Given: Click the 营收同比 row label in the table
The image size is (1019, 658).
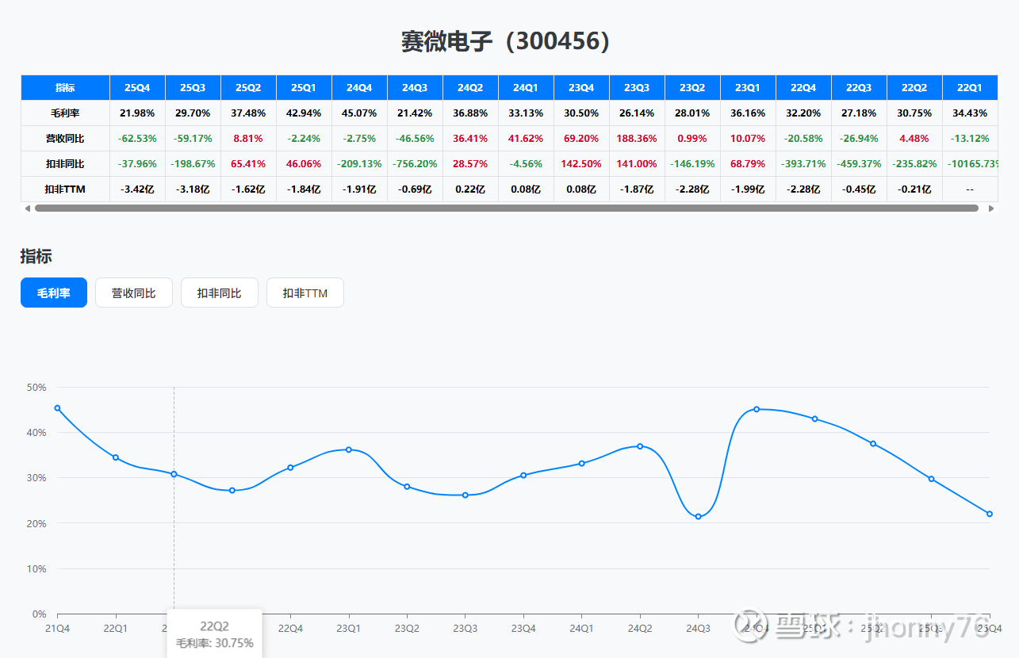Looking at the screenshot, I should tap(65, 138).
